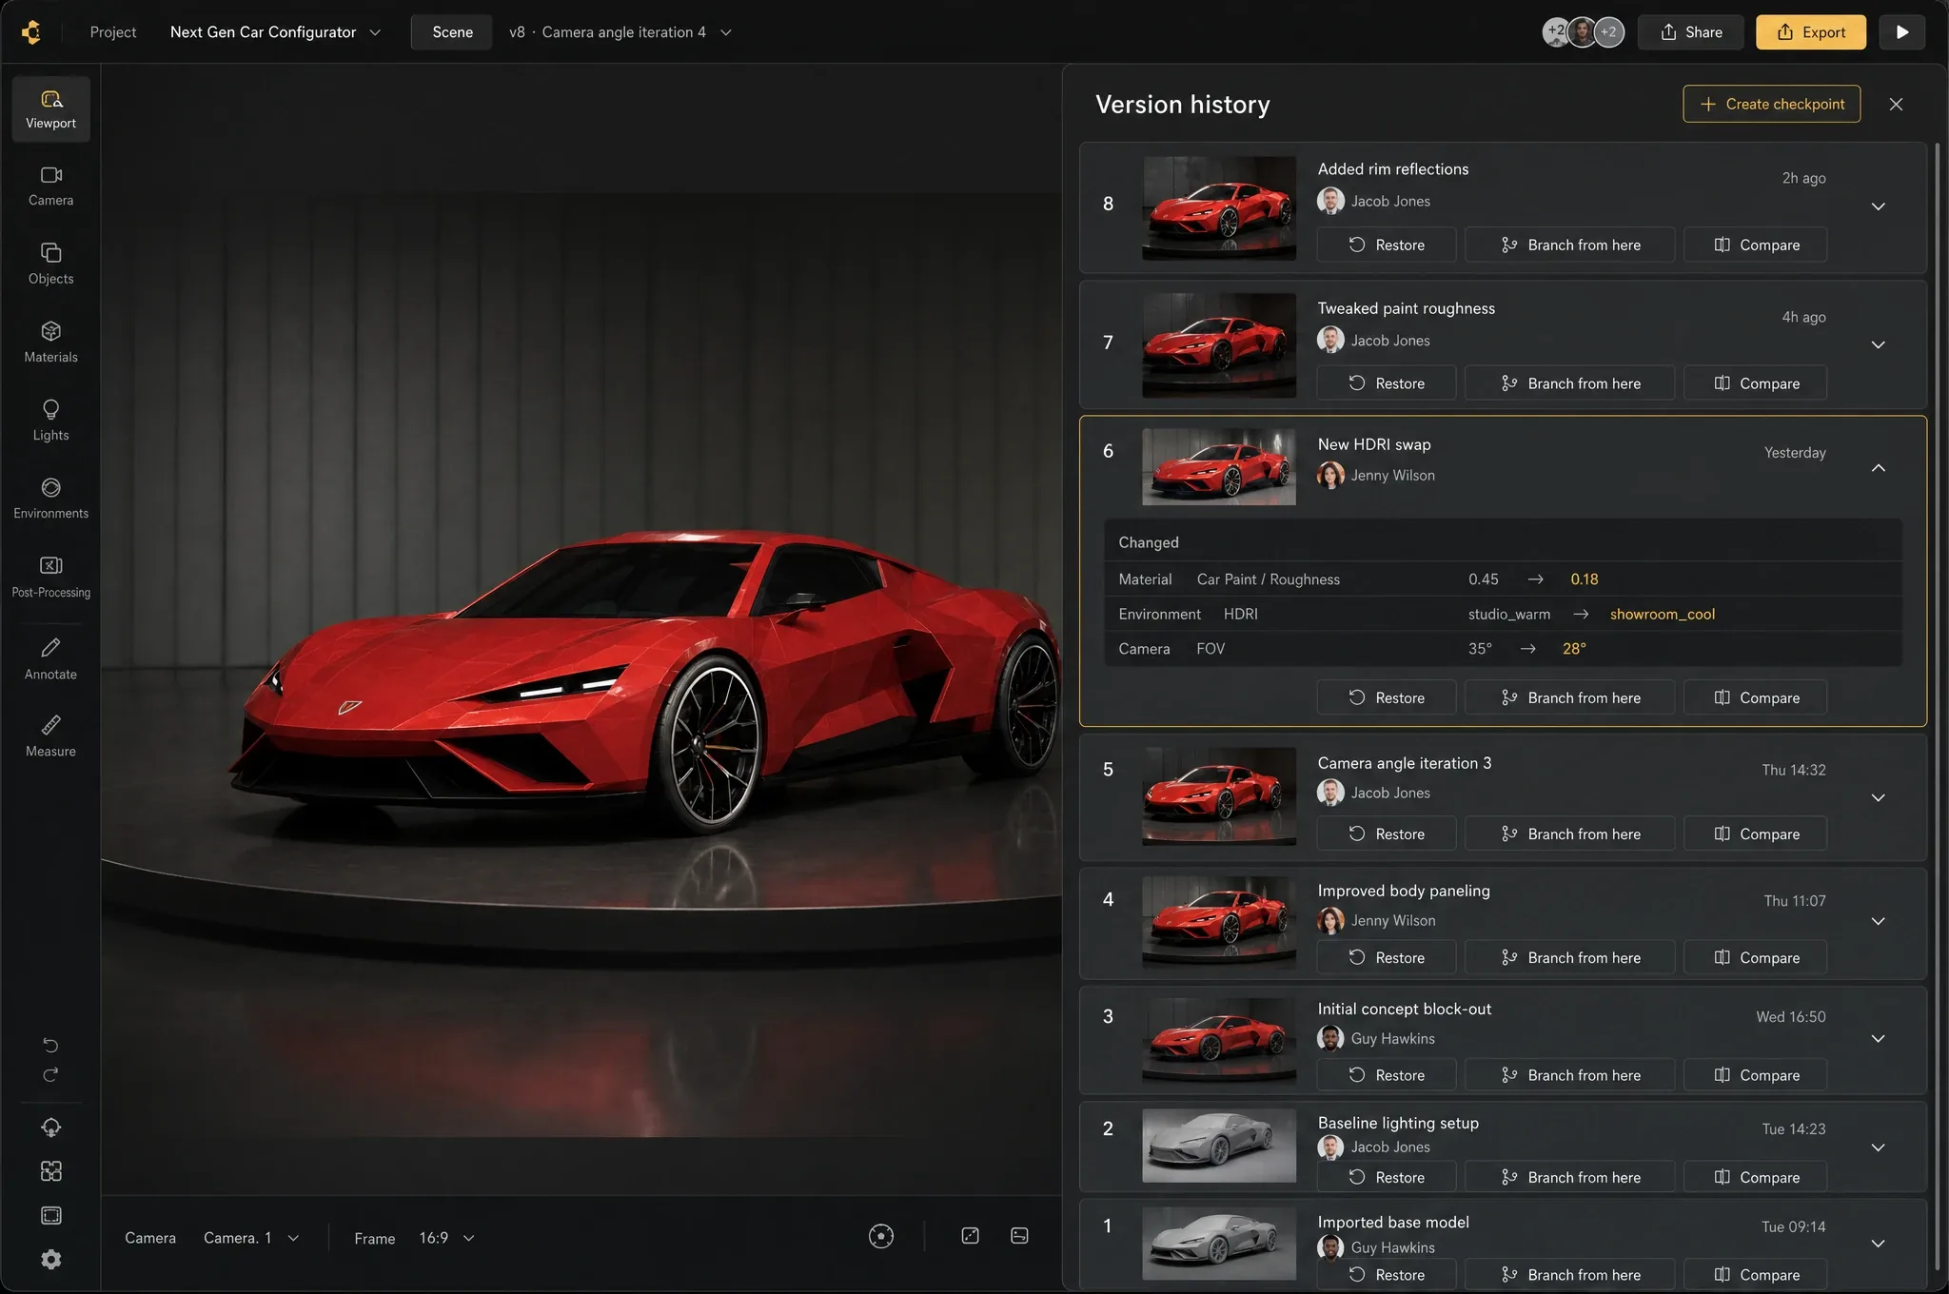Click the orbit focus icon in viewport bar
Image resolution: width=1949 pixels, height=1294 pixels.
click(881, 1236)
